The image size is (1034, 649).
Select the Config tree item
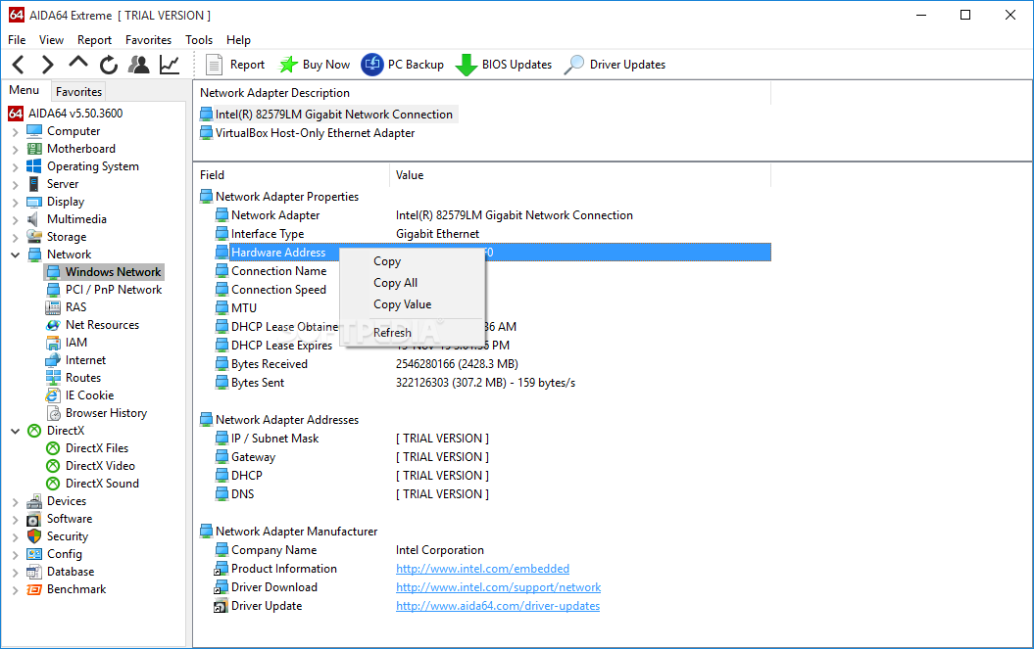click(x=55, y=554)
